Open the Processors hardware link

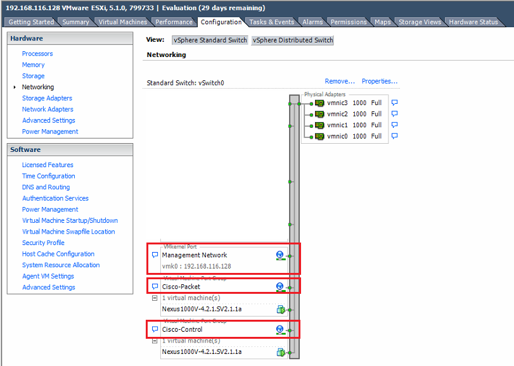tap(37, 54)
